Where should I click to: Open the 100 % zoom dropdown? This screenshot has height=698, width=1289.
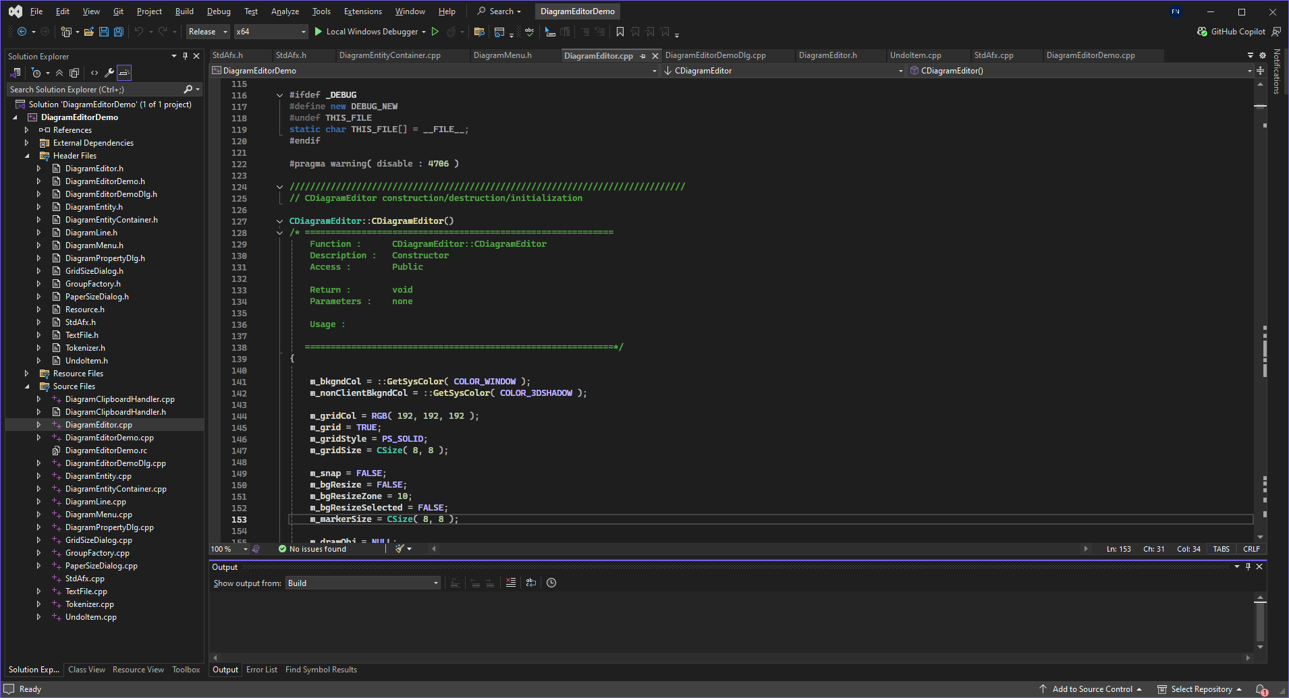point(229,549)
